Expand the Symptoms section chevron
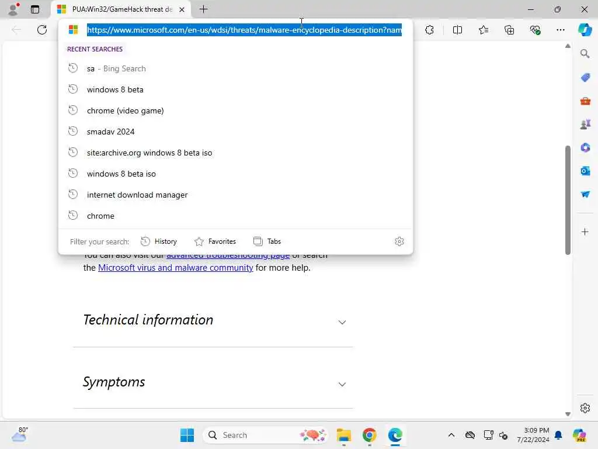 [x=342, y=384]
